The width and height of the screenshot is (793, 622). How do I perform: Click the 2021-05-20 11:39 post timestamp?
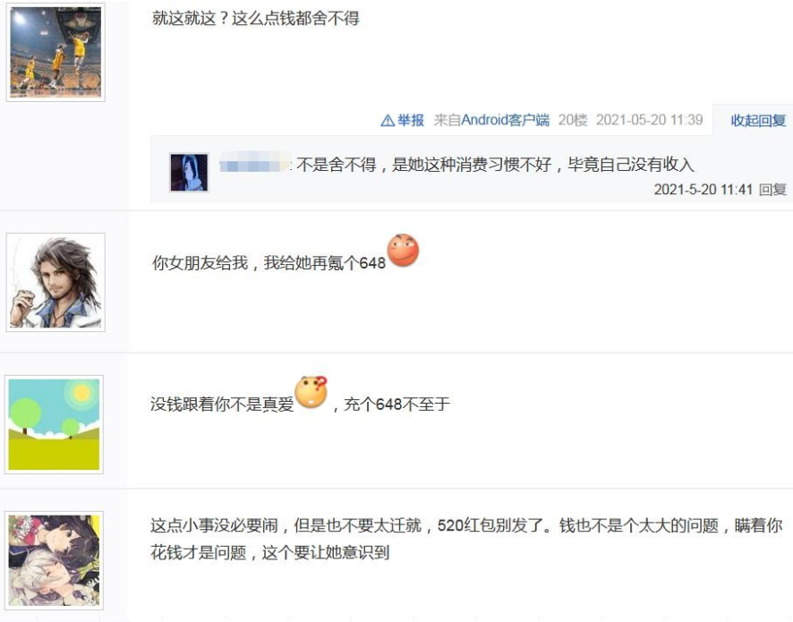click(x=650, y=120)
